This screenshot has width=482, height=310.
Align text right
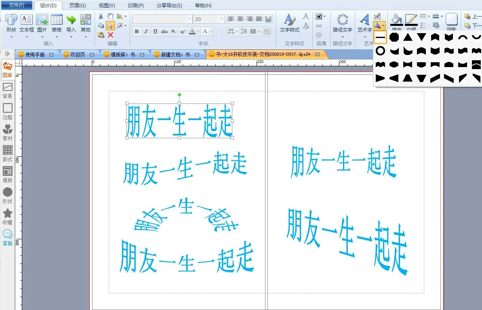tap(250, 19)
